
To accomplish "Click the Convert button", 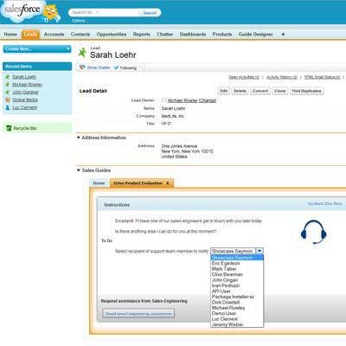I will [x=260, y=91].
